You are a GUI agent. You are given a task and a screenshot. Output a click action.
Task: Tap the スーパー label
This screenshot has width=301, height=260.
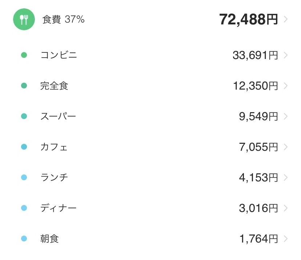pyautogui.click(x=58, y=117)
